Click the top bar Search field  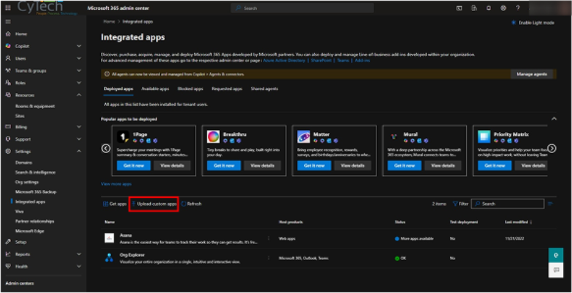point(302,8)
